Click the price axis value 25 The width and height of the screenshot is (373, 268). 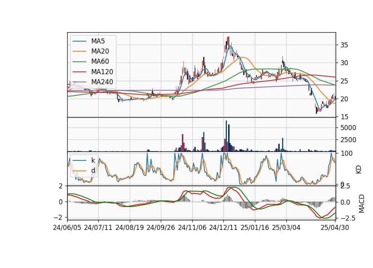click(344, 81)
